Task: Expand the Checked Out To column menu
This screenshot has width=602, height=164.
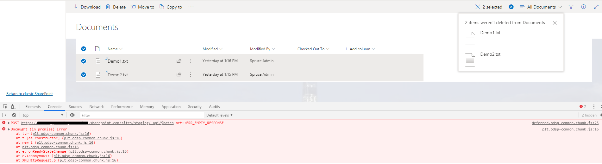Action: (x=313, y=49)
